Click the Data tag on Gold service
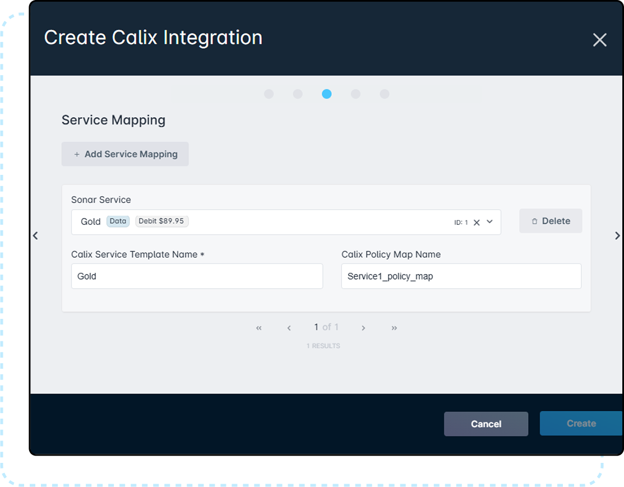624x487 pixels. (x=118, y=221)
